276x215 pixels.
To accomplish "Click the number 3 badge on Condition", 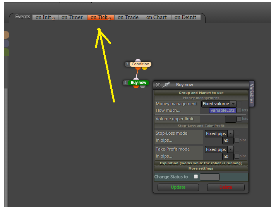I will [x=127, y=64].
